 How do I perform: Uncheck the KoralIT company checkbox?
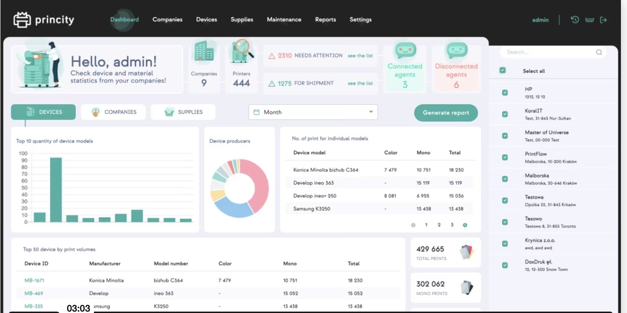click(x=505, y=114)
